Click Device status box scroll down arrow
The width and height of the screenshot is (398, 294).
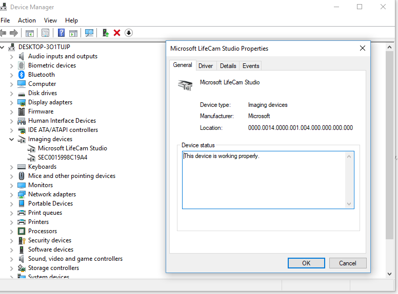(349, 203)
